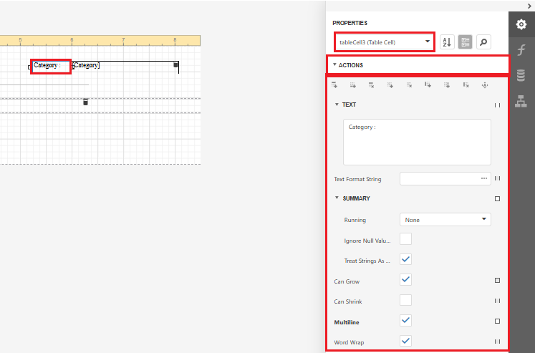Click property marker beside TEXT header
The height and width of the screenshot is (353, 535).
498,105
